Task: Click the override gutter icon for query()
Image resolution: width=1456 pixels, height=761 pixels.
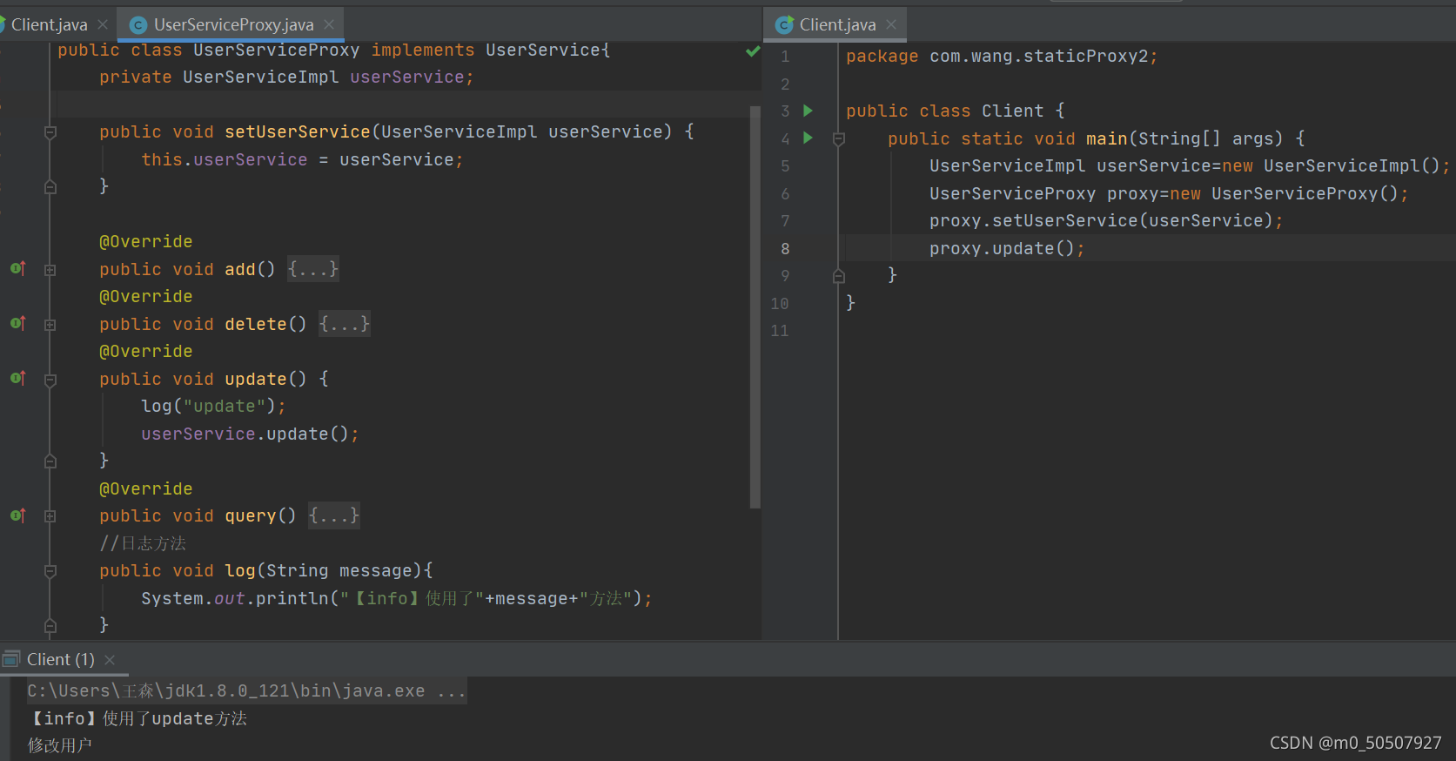Action: [x=17, y=515]
